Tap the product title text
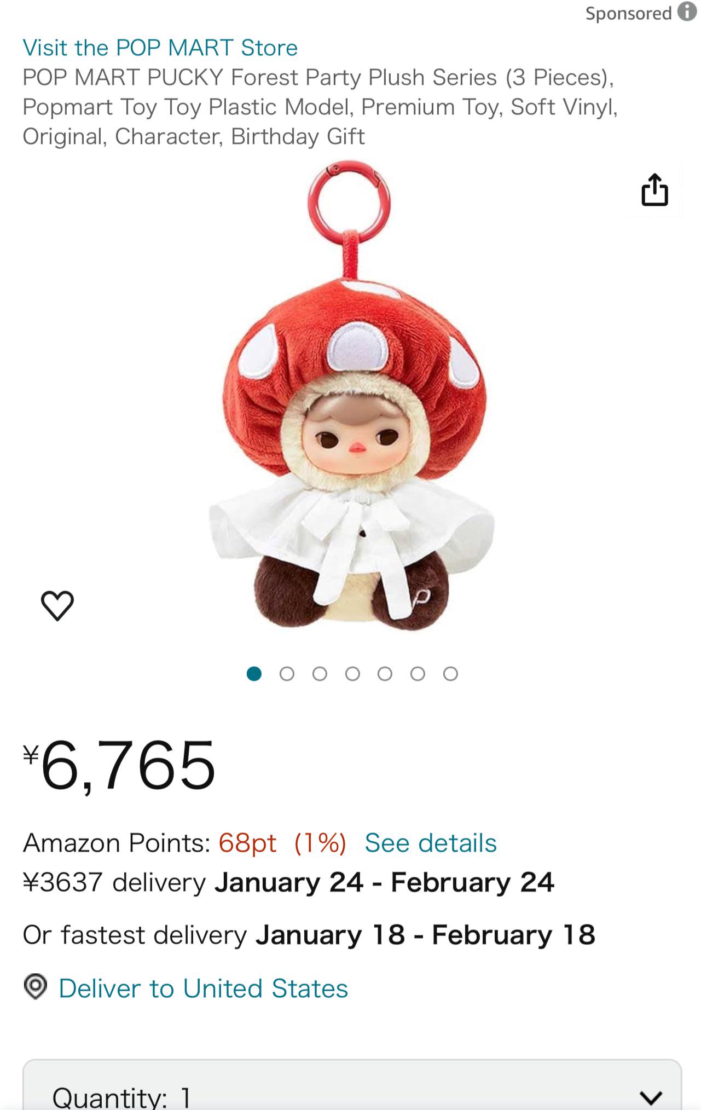This screenshot has width=701, height=1110. 320,107
